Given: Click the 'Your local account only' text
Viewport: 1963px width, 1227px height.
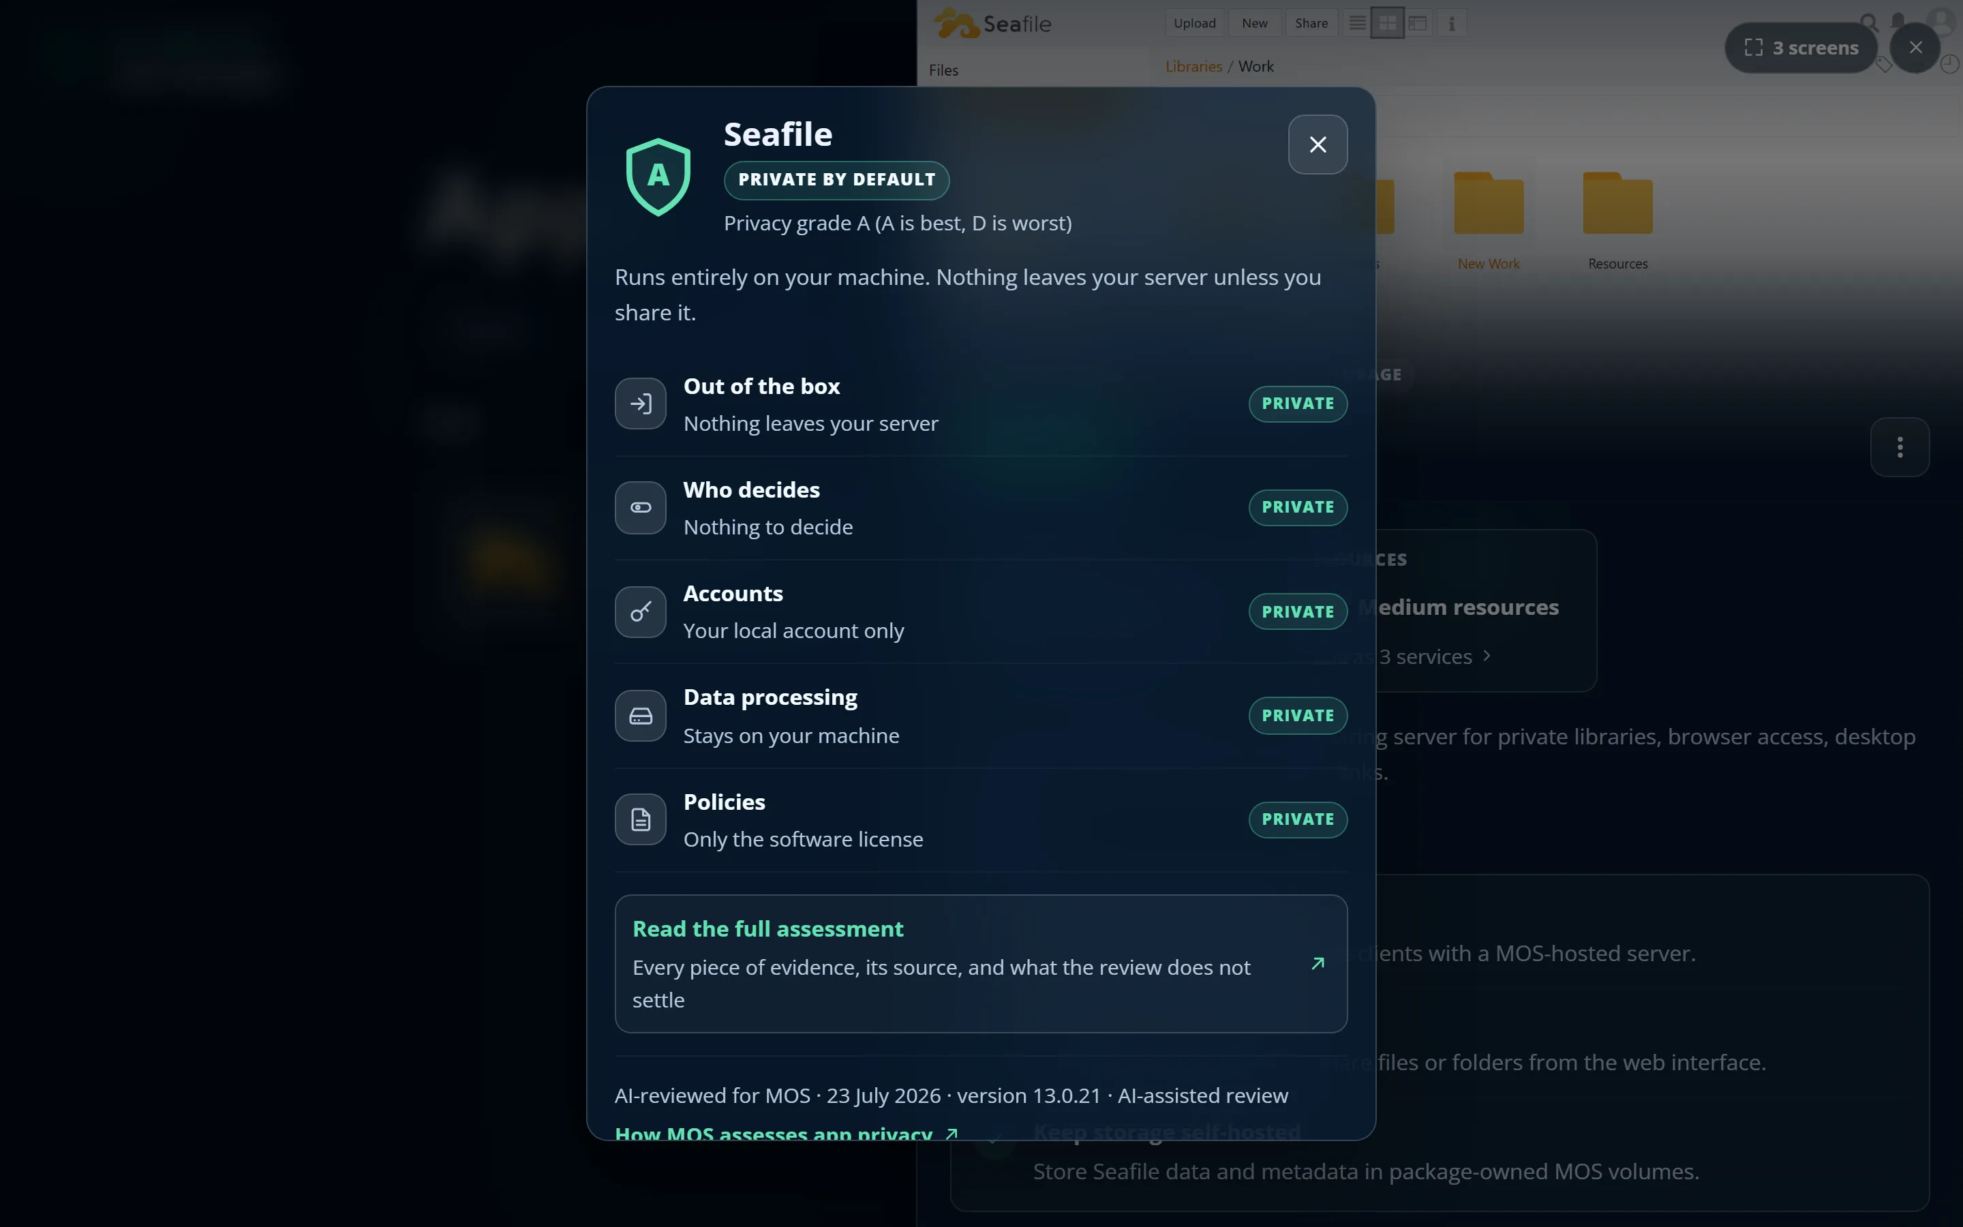Looking at the screenshot, I should (x=793, y=631).
